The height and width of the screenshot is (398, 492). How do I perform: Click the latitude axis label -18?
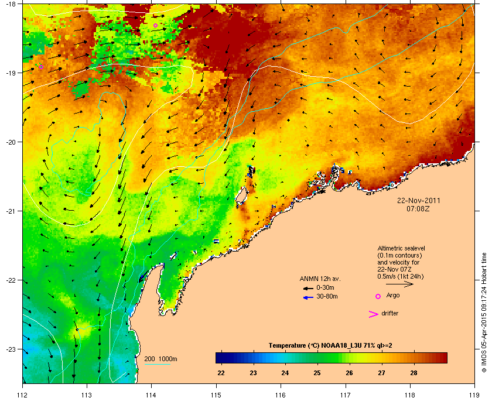pyautogui.click(x=11, y=4)
